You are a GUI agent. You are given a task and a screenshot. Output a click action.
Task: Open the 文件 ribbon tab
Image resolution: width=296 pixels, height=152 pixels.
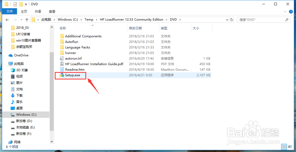(9, 11)
